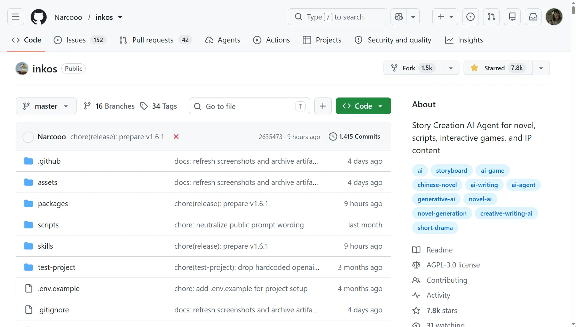Select the ai-writing topic tag
The width and height of the screenshot is (576, 327).
coord(484,185)
